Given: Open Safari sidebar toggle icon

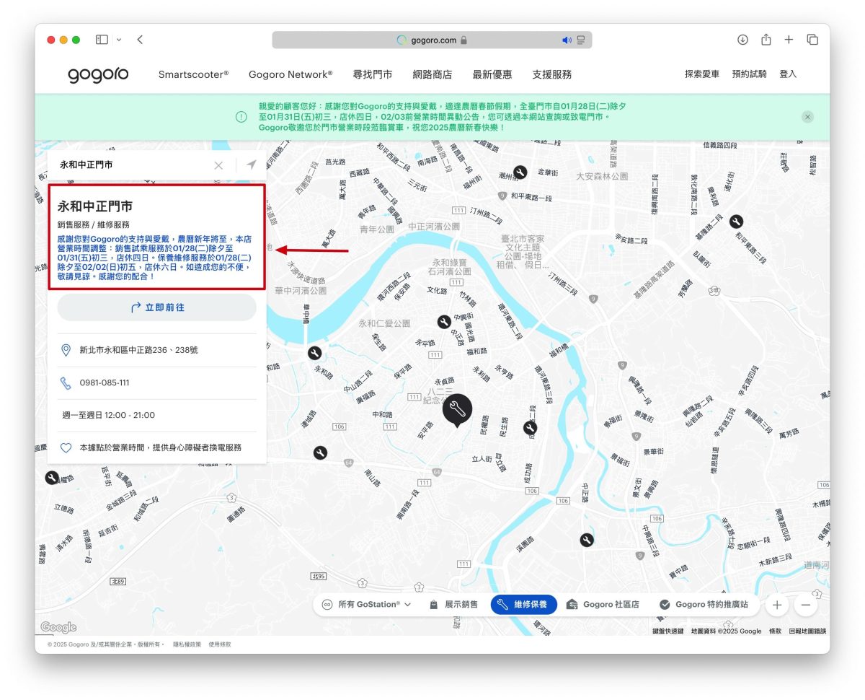Looking at the screenshot, I should click(x=102, y=40).
